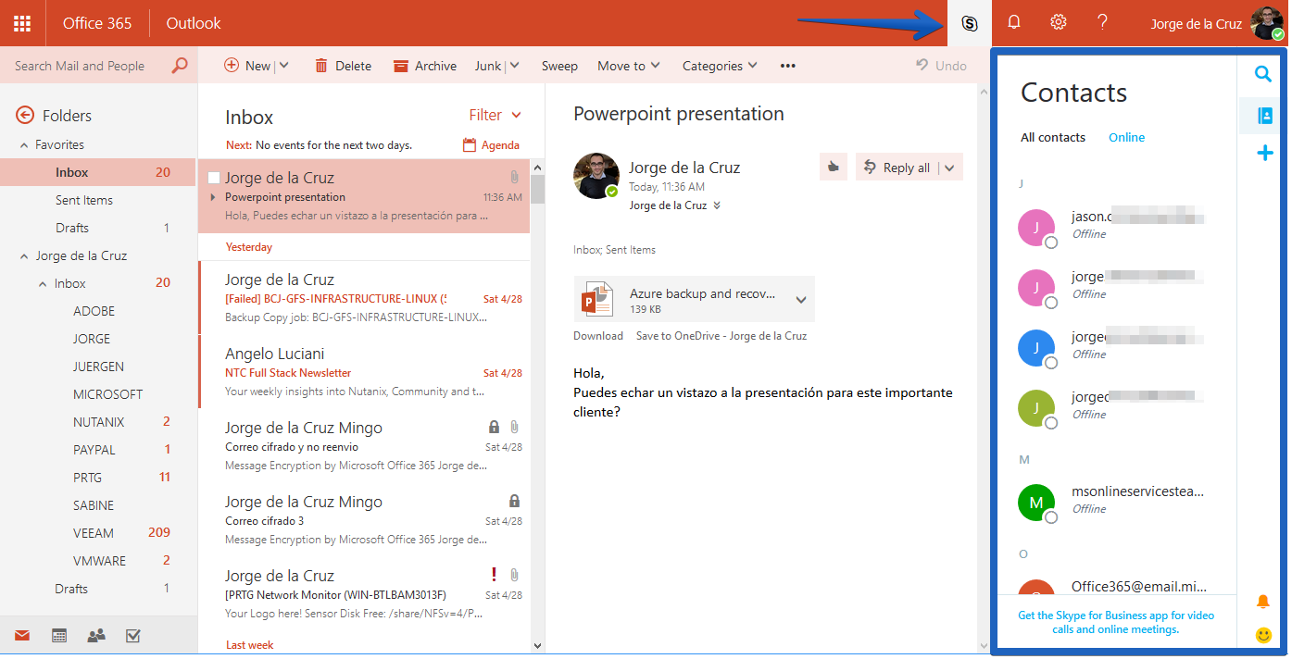The width and height of the screenshot is (1292, 659).
Task: Open the Filter dropdown in Inbox
Action: coord(495,115)
